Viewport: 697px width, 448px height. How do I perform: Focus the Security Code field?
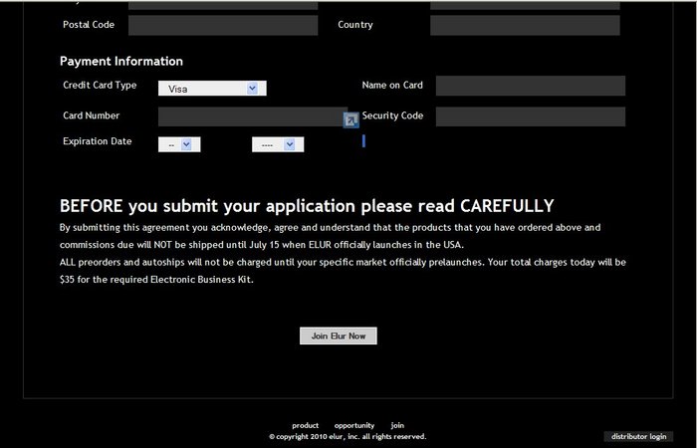(530, 116)
